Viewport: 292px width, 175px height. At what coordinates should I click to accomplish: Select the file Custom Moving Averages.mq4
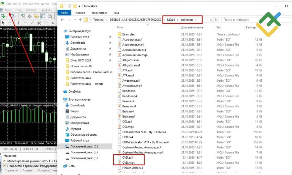point(142,152)
